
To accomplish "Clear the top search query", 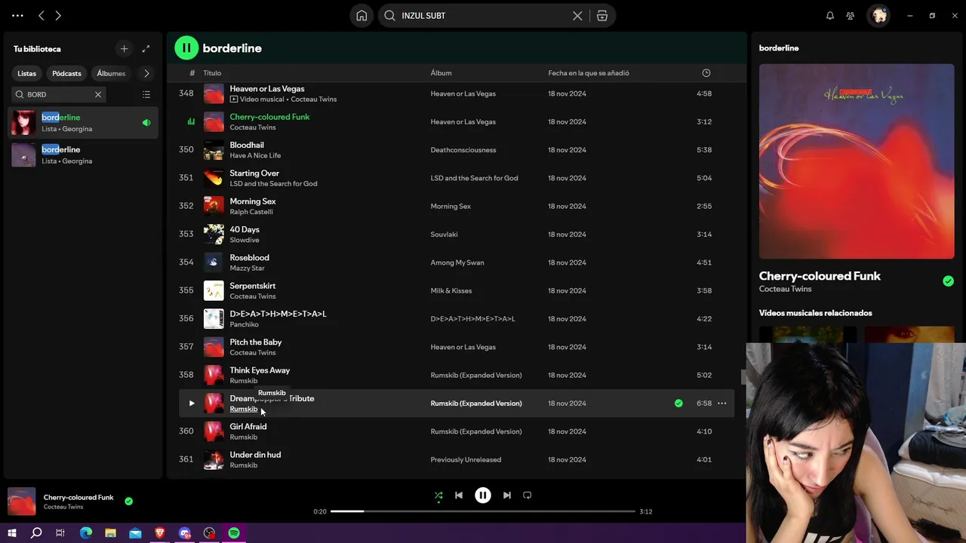I will click(577, 15).
